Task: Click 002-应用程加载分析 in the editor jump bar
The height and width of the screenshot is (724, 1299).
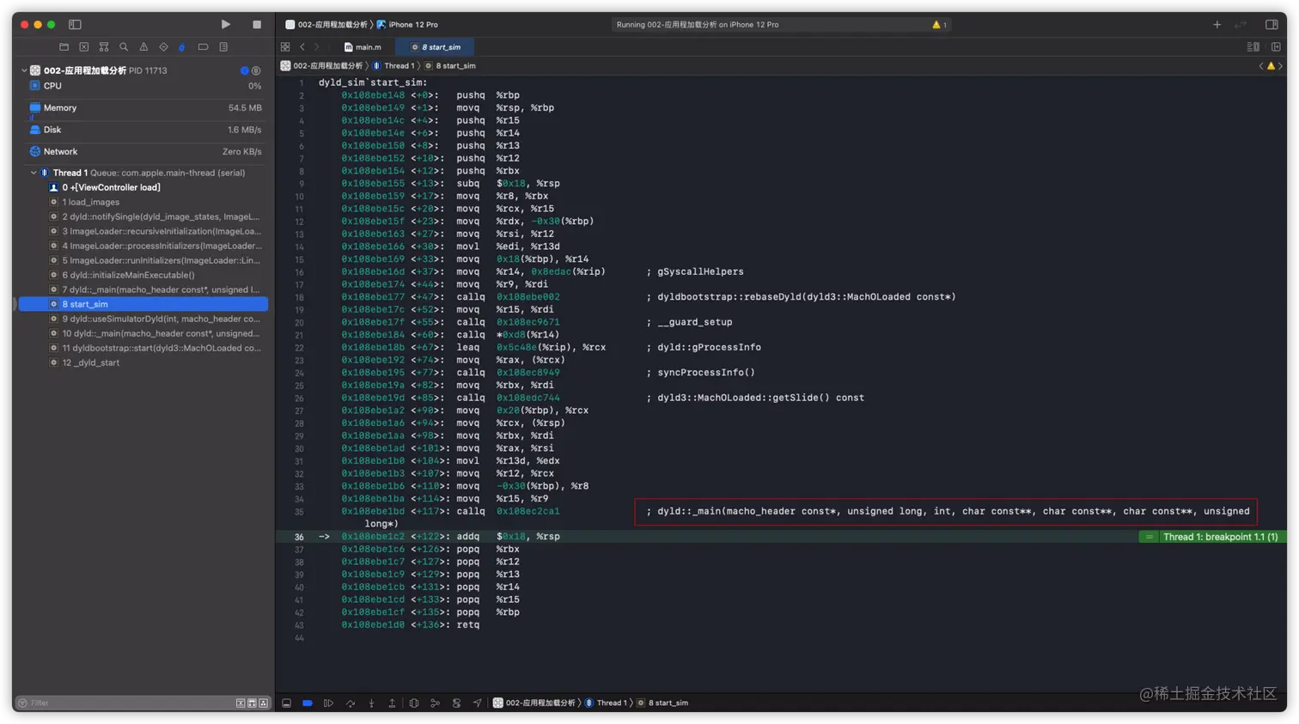Action: 322,65
